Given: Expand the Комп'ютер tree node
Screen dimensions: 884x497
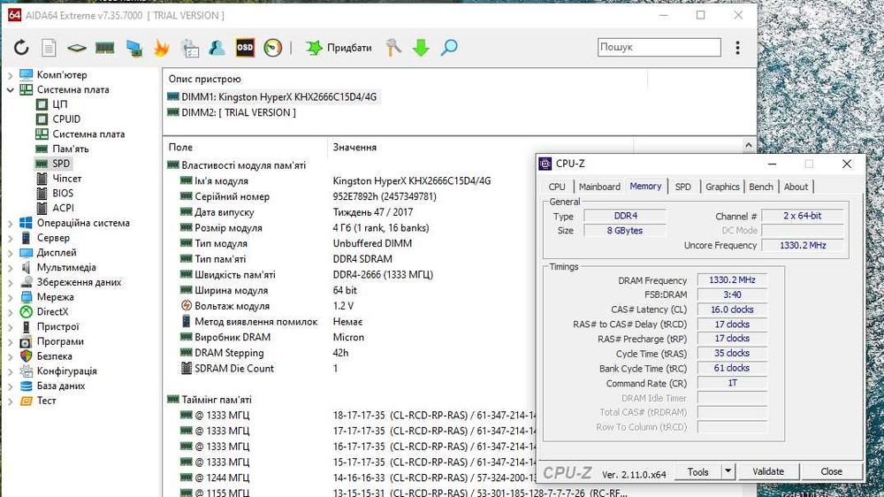Looking at the screenshot, I should (x=10, y=75).
